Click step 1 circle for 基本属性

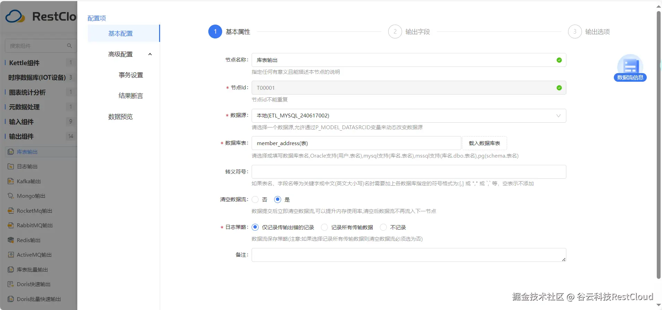tap(215, 32)
